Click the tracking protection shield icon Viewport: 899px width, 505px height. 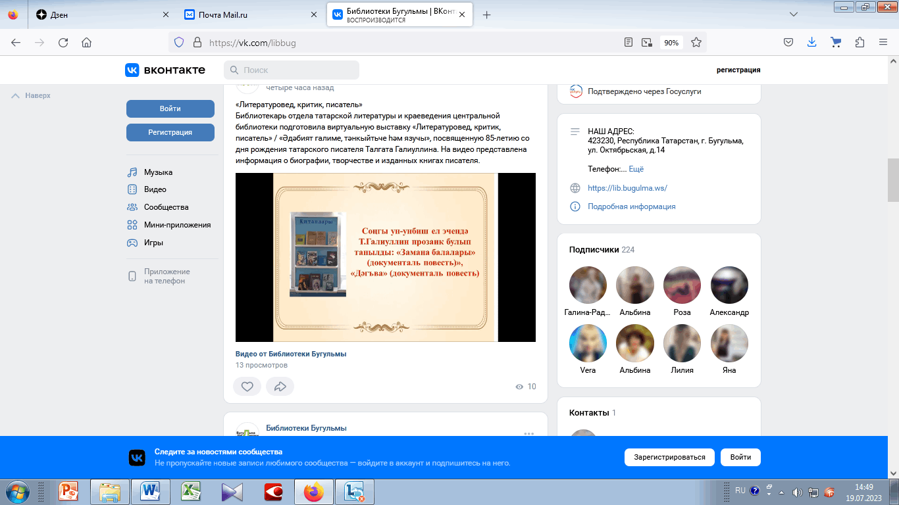[179, 42]
